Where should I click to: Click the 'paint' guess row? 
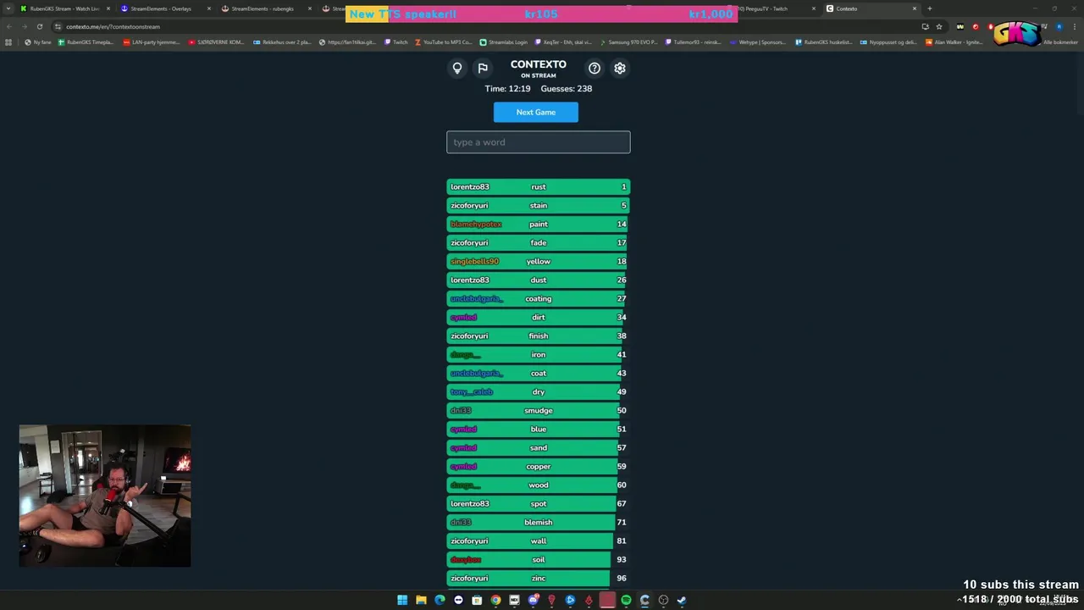pyautogui.click(x=539, y=224)
